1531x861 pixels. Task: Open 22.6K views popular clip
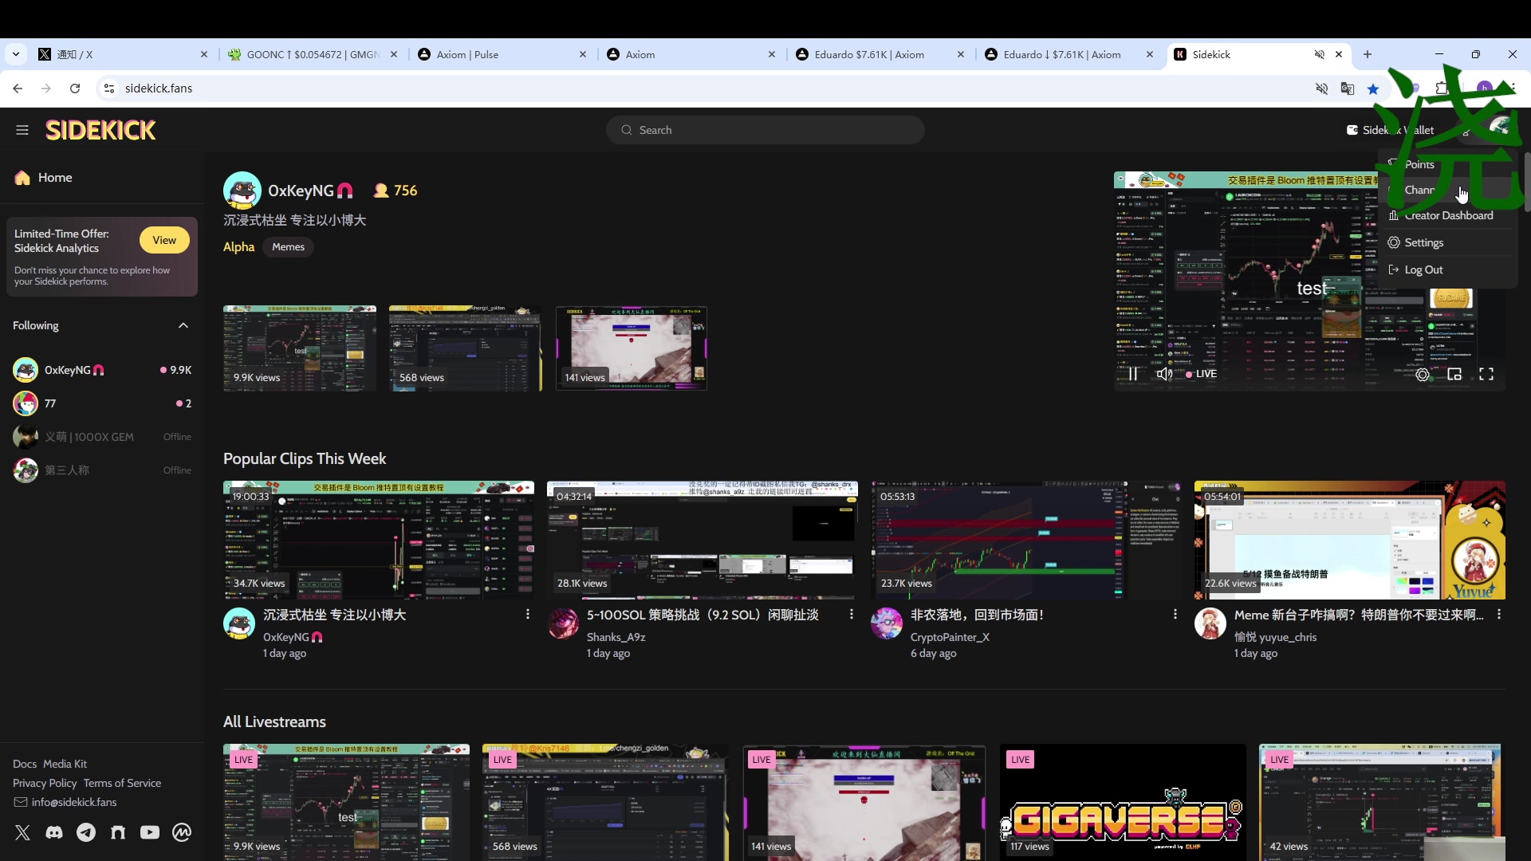click(1350, 540)
